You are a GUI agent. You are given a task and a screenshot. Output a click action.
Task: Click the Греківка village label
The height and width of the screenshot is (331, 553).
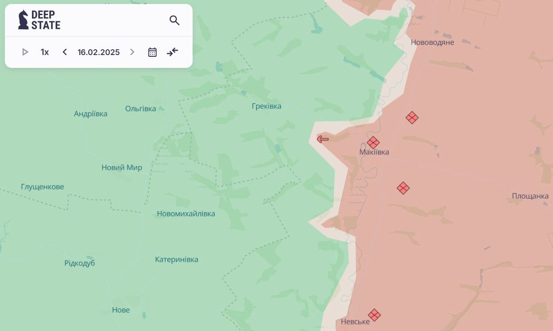[266, 106]
